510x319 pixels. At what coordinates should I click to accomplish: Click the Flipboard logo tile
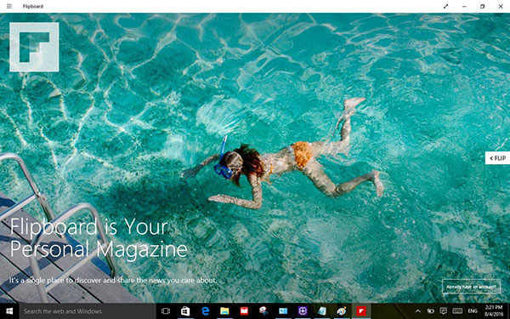click(34, 47)
